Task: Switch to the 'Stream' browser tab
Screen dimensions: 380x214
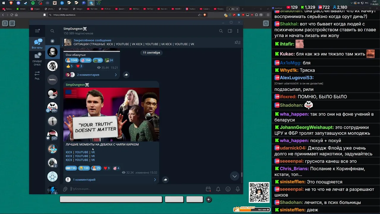Action: (21, 9)
